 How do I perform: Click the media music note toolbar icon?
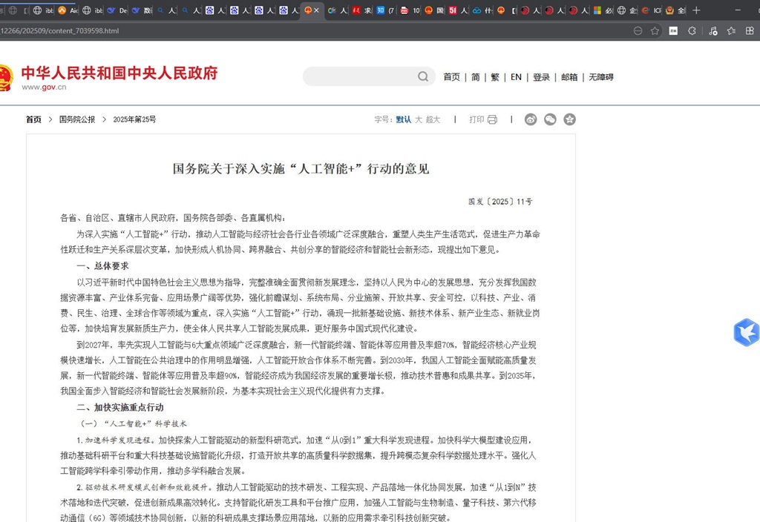point(712,30)
